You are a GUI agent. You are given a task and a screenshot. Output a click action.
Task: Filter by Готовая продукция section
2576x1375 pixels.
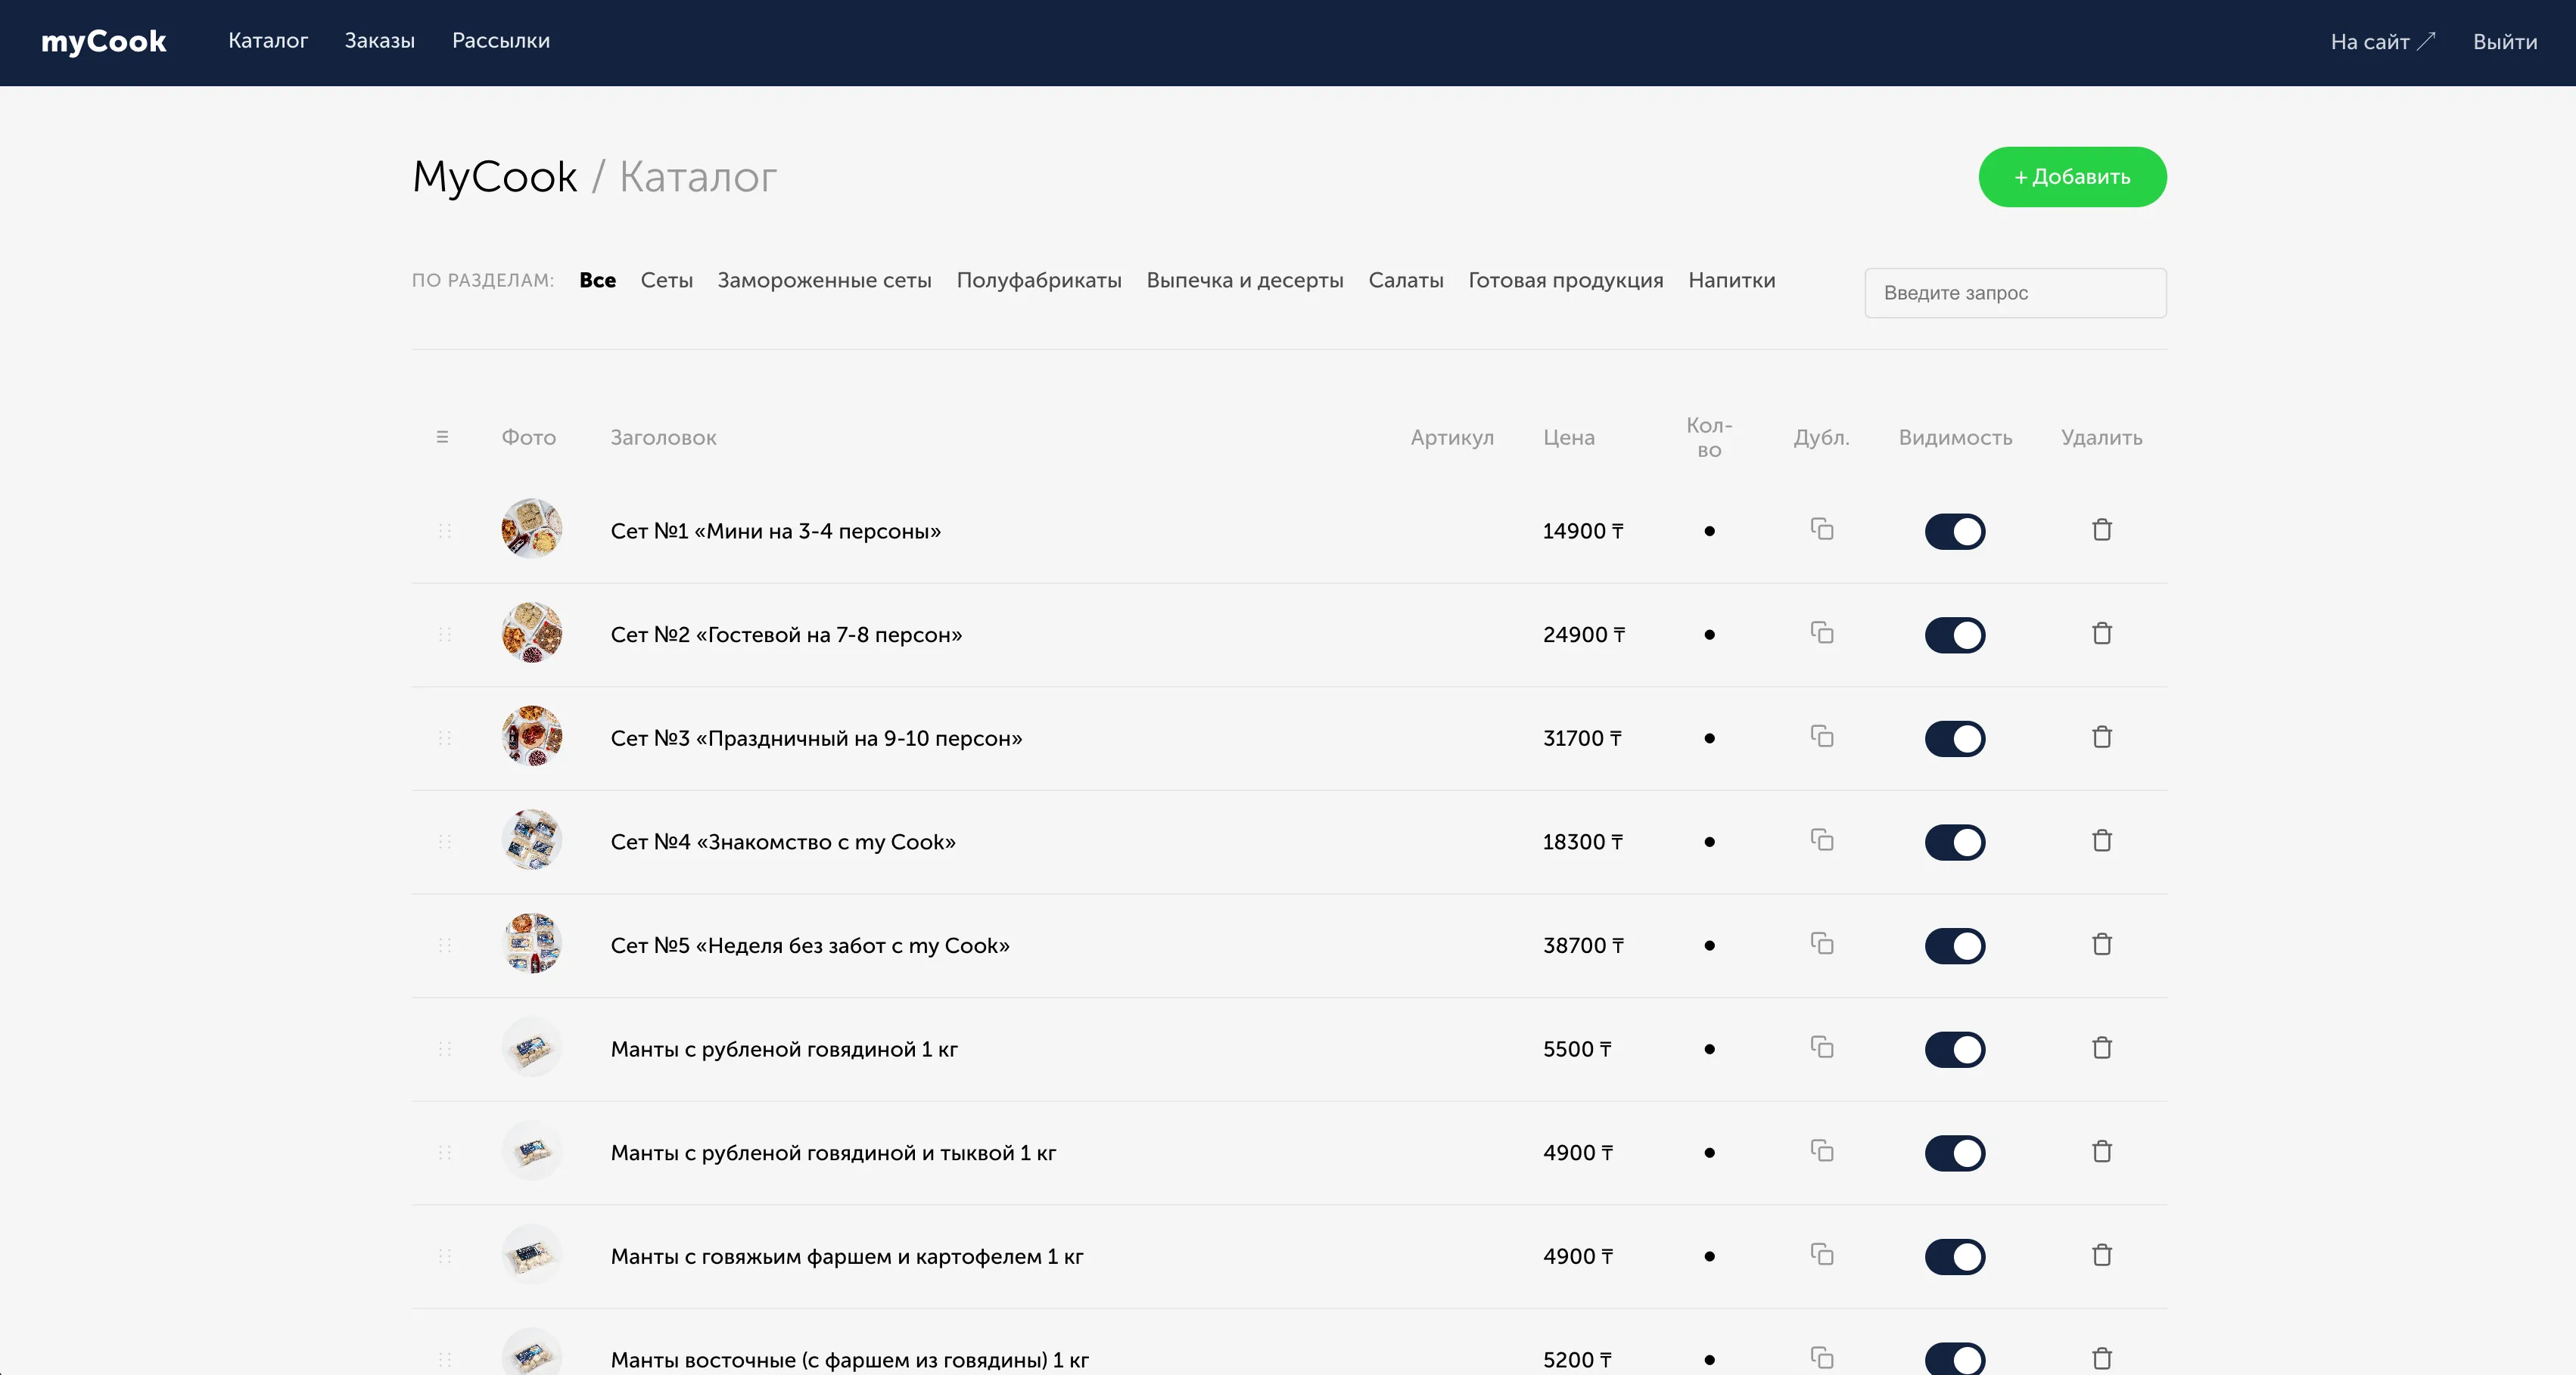coord(1566,281)
